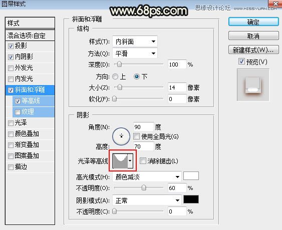Screen dimensions: 282x230
Task: Click the style preview thumbnail
Action: (x=253, y=85)
